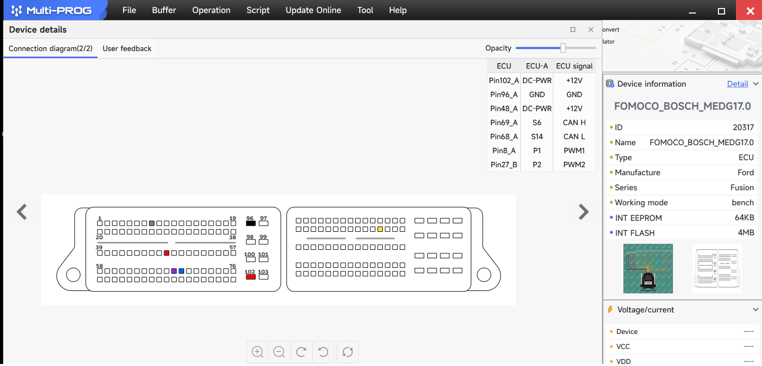Click the Pin96_A table cell
This screenshot has width=762, height=366.
pos(504,94)
